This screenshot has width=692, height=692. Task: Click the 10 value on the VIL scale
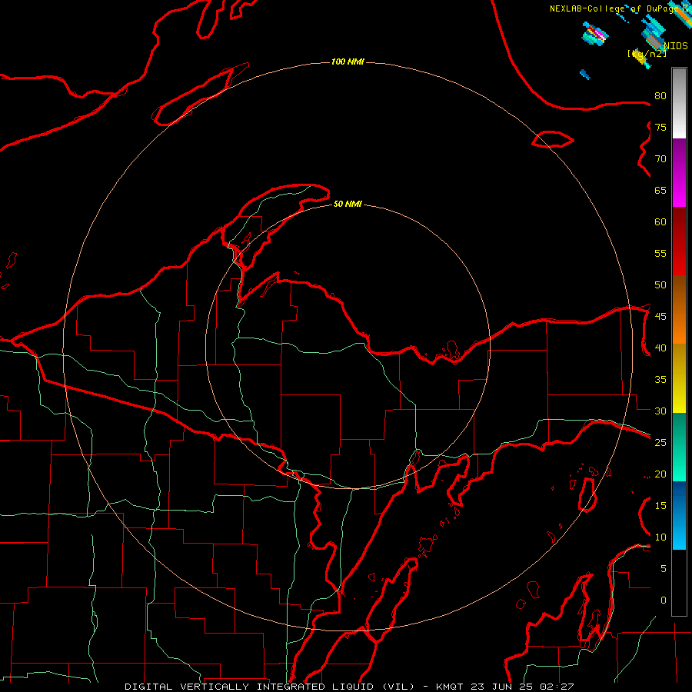click(660, 537)
